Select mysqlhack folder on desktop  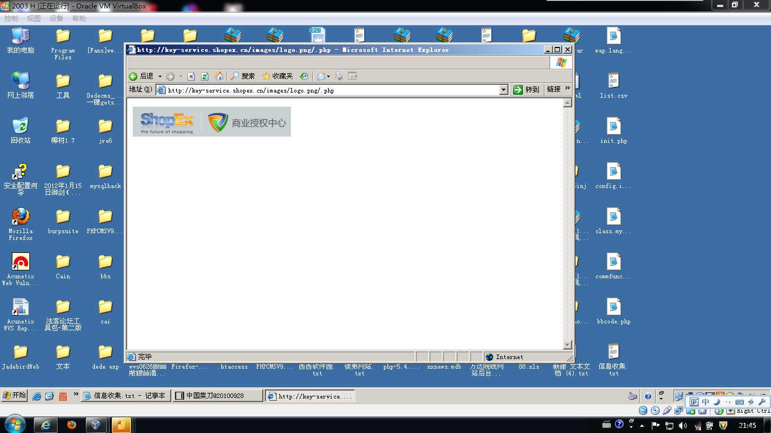click(106, 177)
